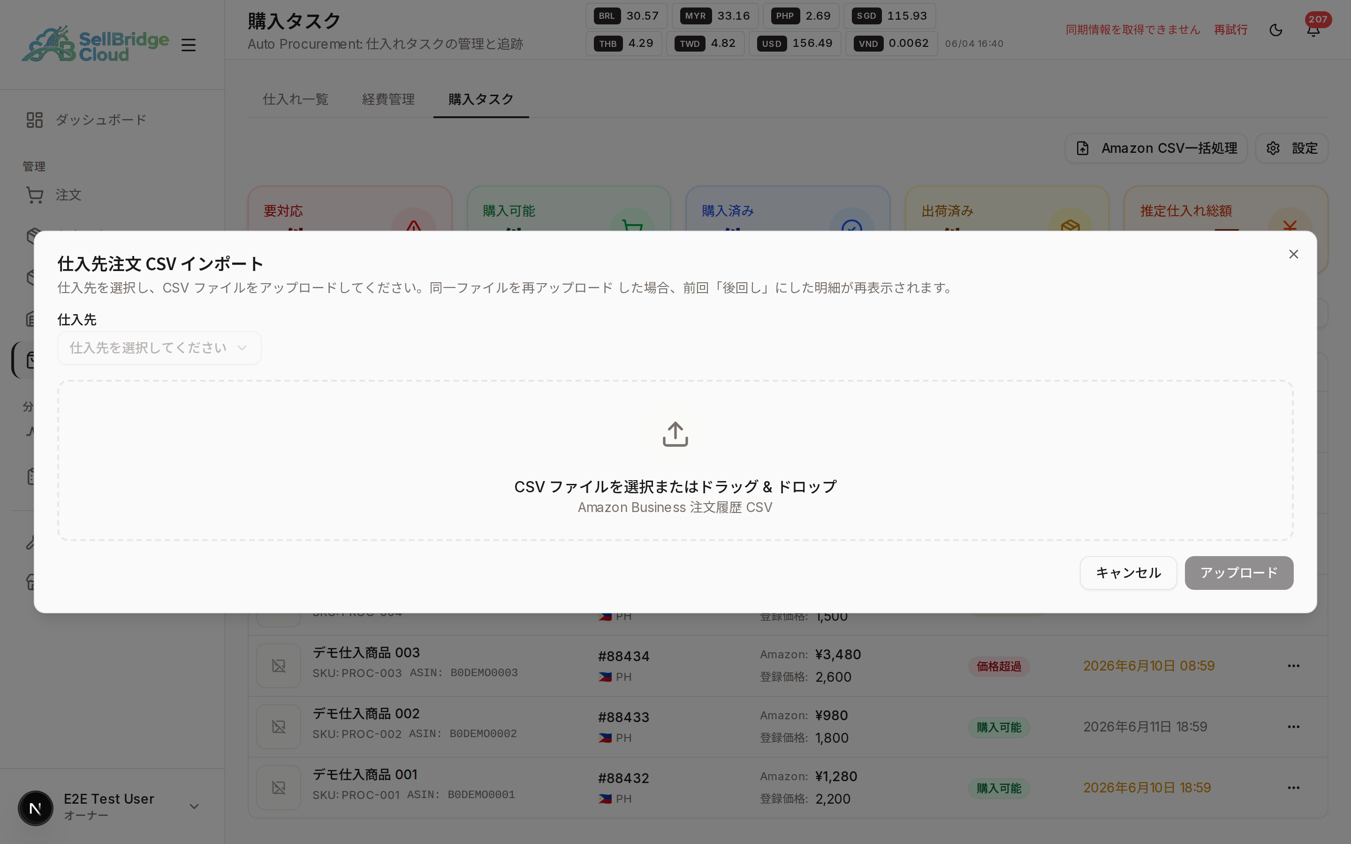Click the VND 0.0062 exchange rate chip

tap(892, 44)
